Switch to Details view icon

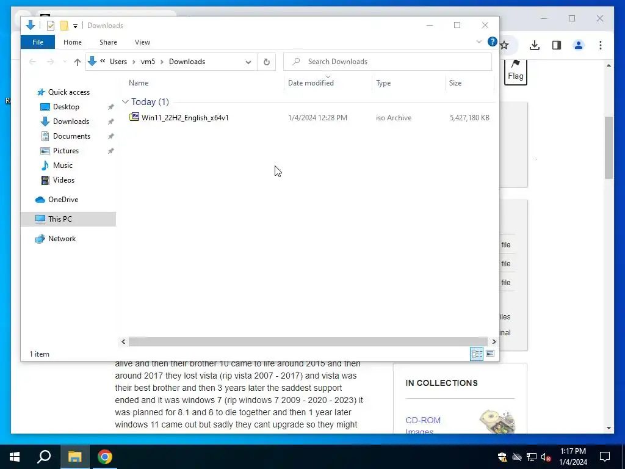coord(477,354)
